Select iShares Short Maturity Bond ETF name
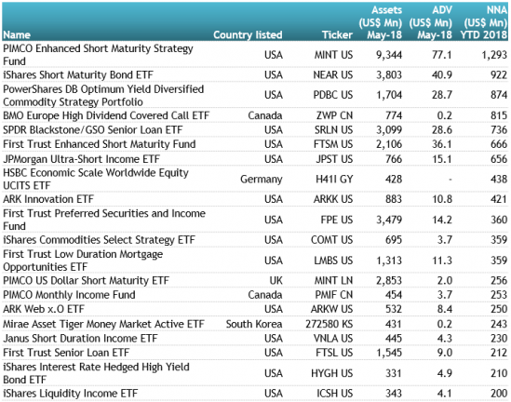 [78, 74]
